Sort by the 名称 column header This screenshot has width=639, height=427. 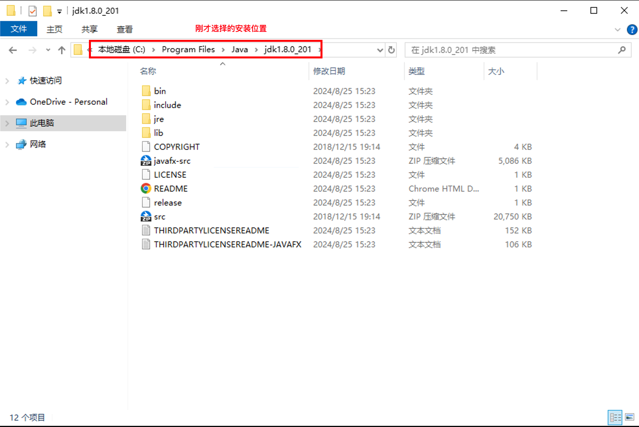click(148, 71)
